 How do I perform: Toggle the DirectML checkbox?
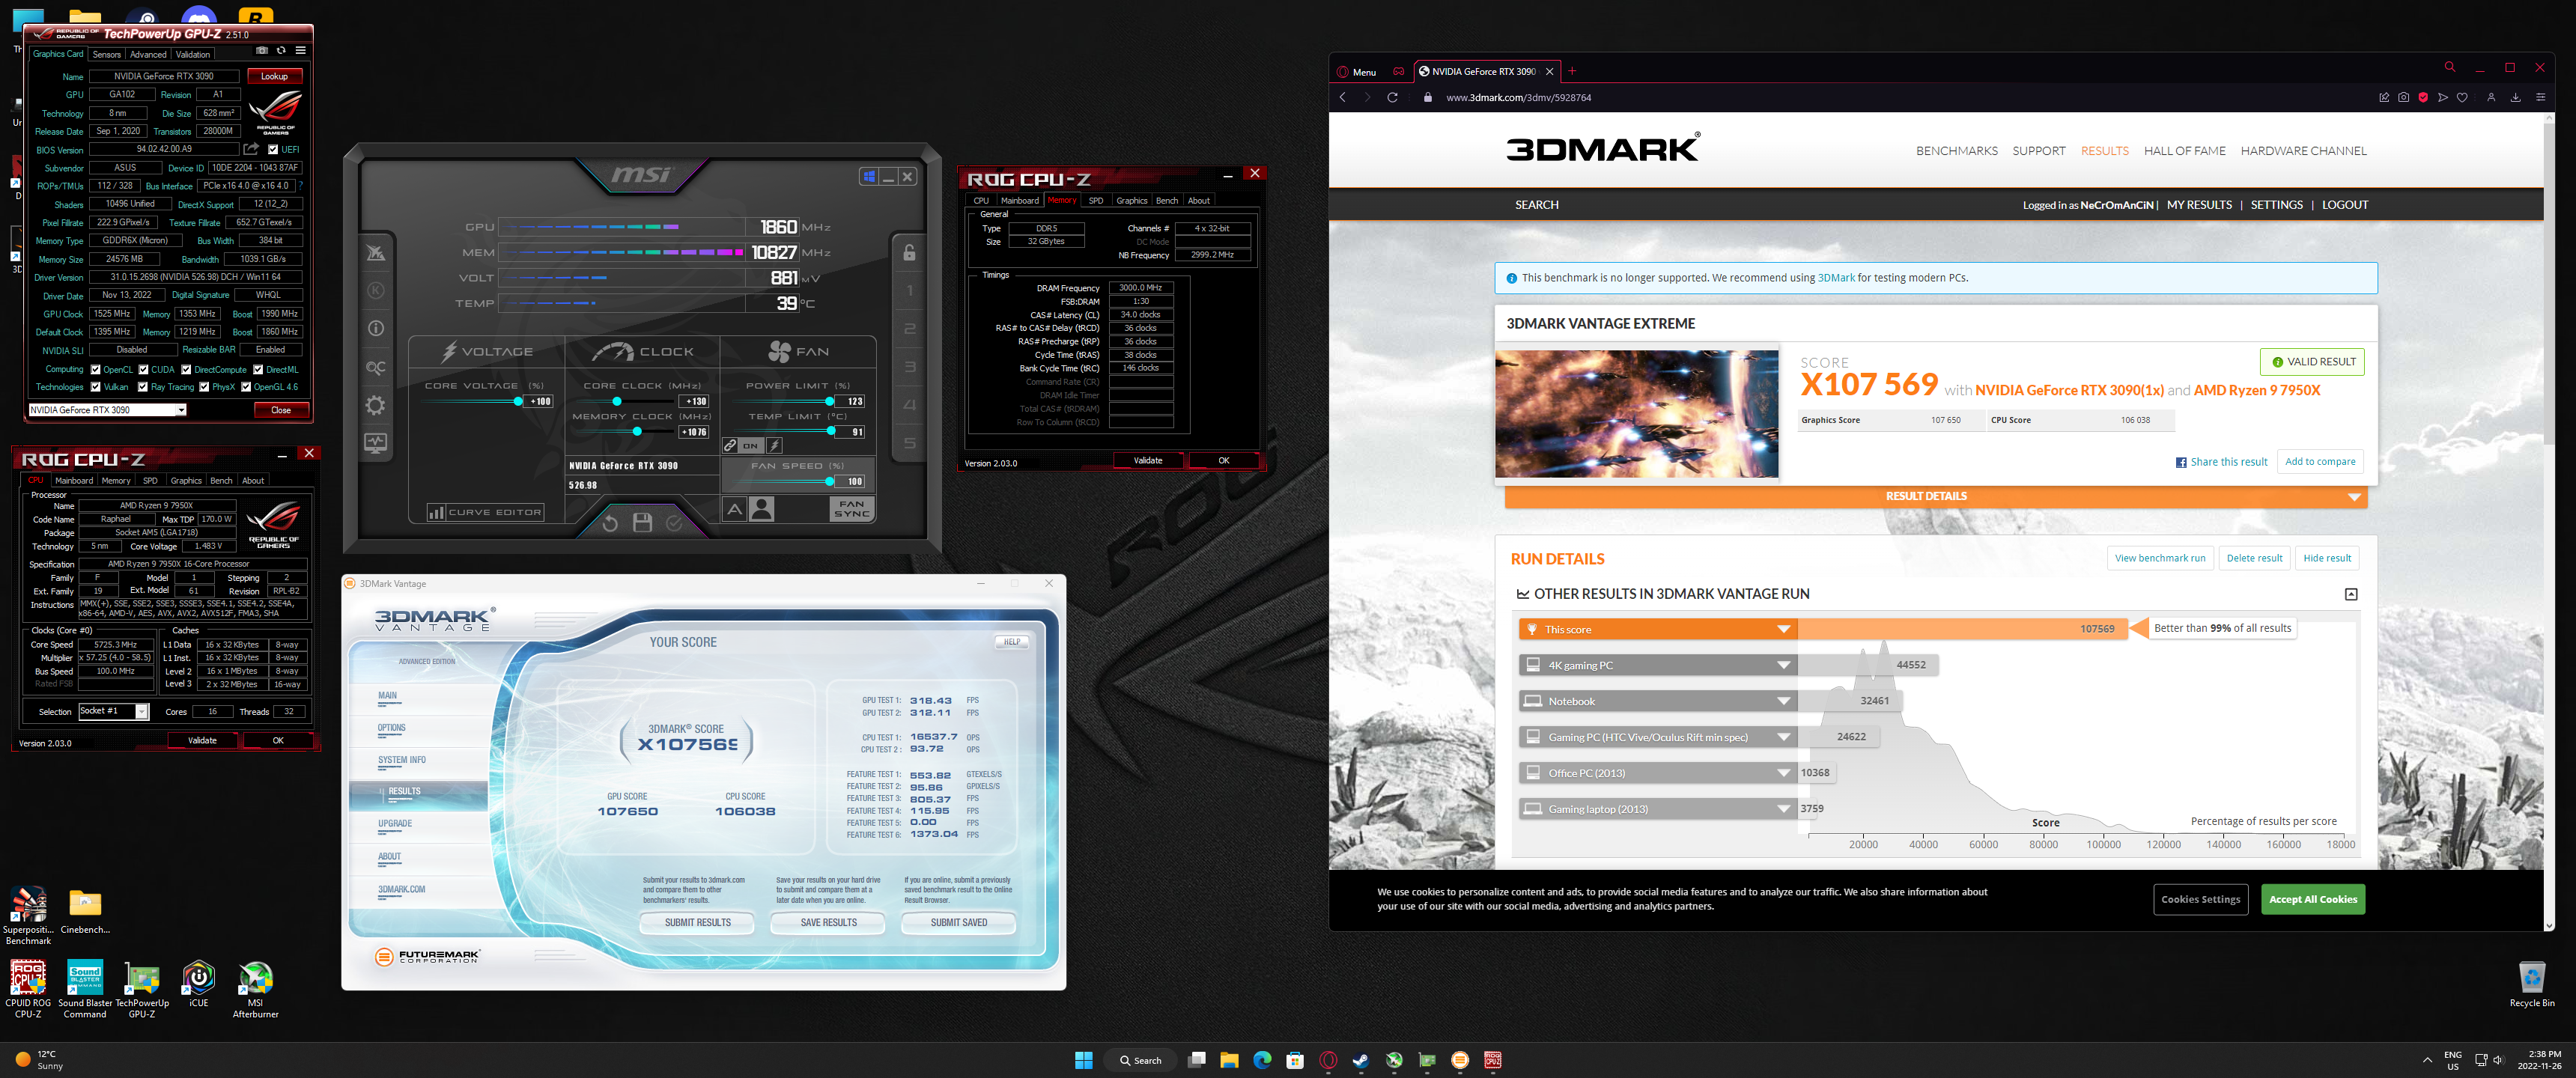[258, 369]
